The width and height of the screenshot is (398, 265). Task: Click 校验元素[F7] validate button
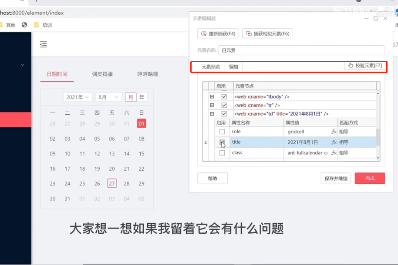pos(365,66)
